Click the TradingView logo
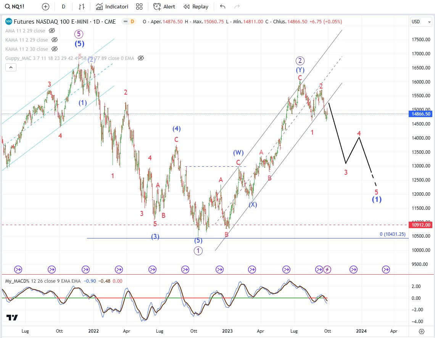The image size is (435, 338). (12, 317)
